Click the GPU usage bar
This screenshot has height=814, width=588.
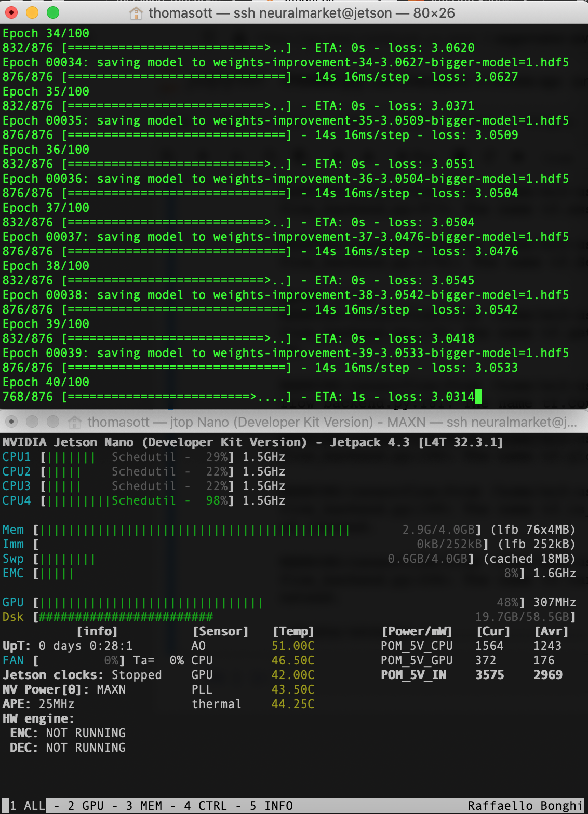pos(279,602)
